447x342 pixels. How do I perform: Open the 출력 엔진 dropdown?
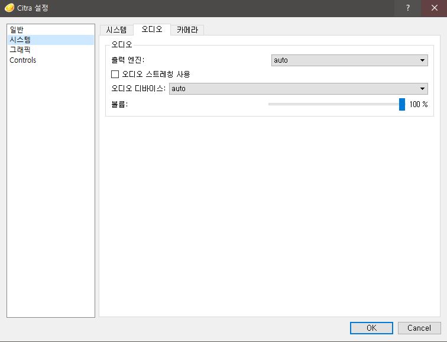click(349, 60)
